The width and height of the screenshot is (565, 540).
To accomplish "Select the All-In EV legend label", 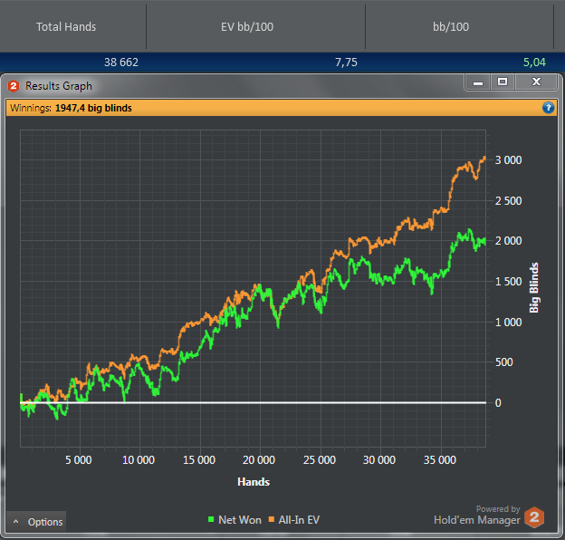I will 299,520.
